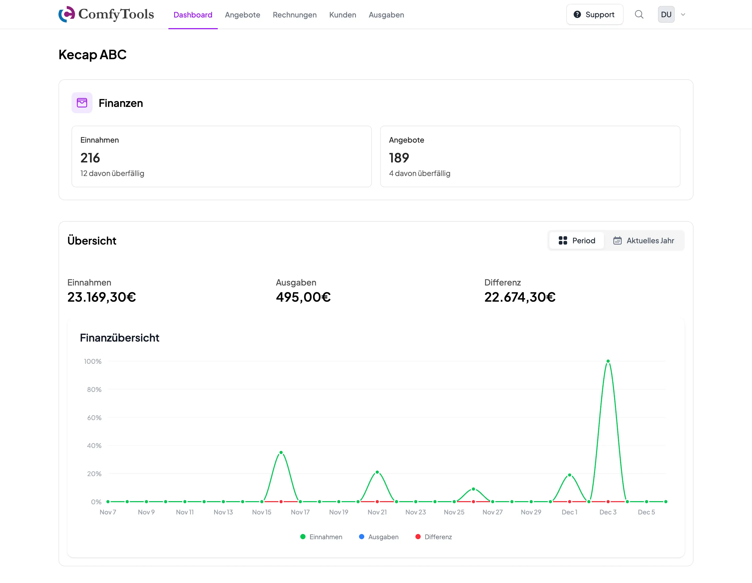Expand the account dropdown next to DU
The width and height of the screenshot is (752, 583).
[683, 14]
